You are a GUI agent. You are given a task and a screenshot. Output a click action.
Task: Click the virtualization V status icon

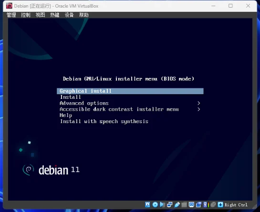(x=206, y=205)
